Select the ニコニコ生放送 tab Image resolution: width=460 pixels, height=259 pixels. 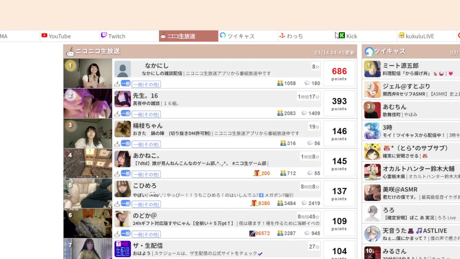[188, 36]
